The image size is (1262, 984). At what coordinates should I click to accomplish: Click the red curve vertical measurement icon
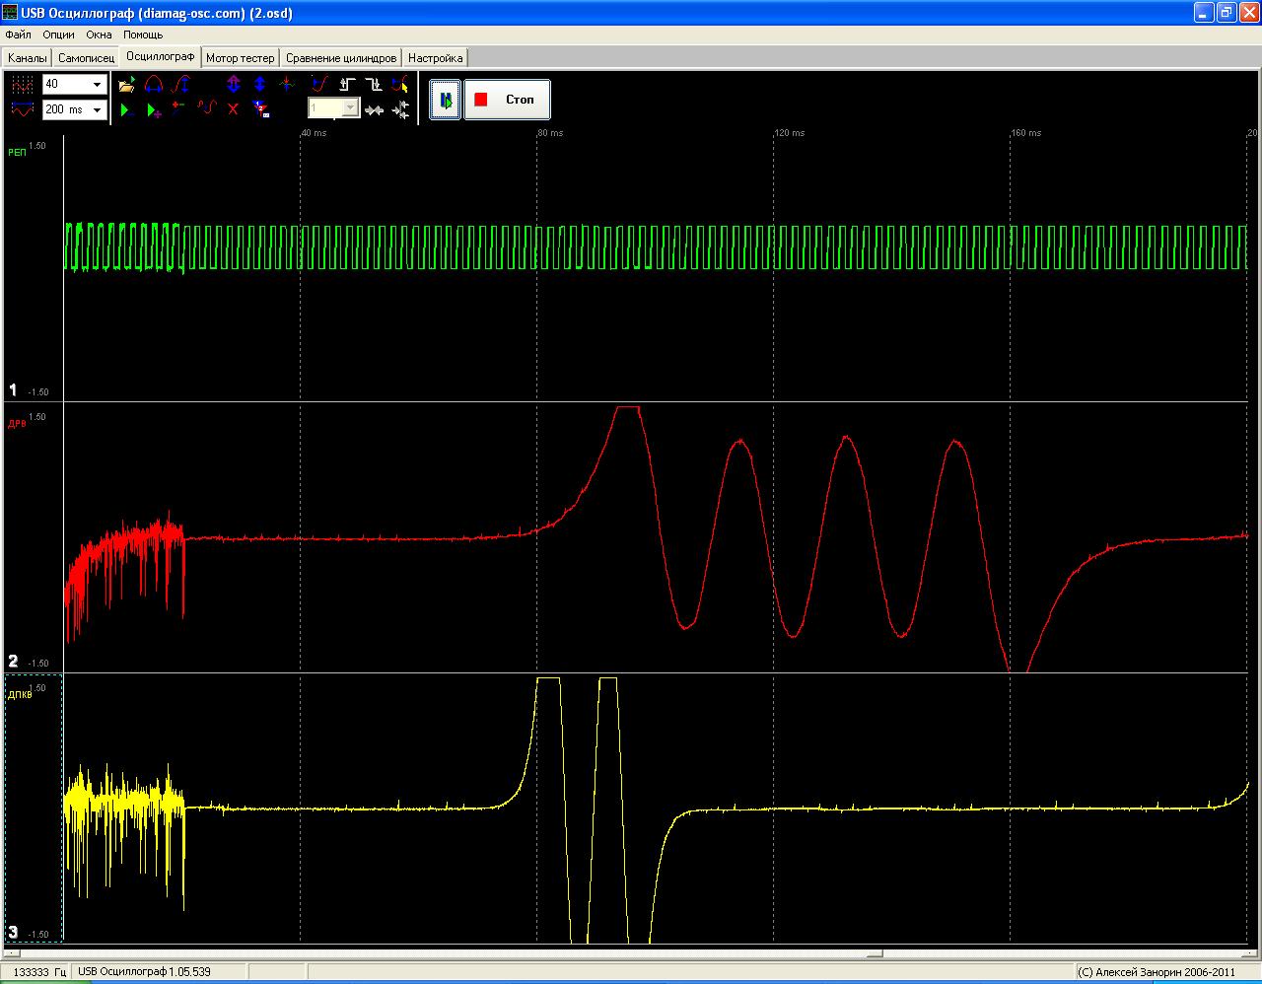[x=179, y=85]
